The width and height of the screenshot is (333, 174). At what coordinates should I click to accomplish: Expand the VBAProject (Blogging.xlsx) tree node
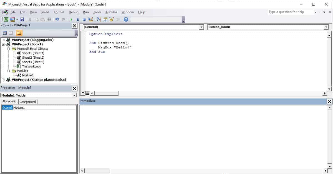coord(3,40)
